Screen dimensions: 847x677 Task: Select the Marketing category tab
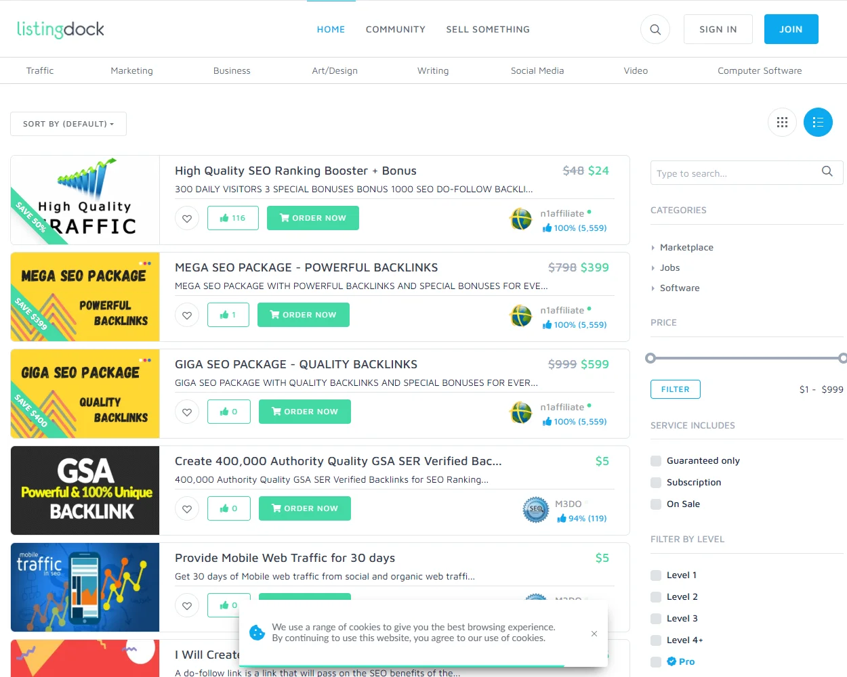click(131, 70)
